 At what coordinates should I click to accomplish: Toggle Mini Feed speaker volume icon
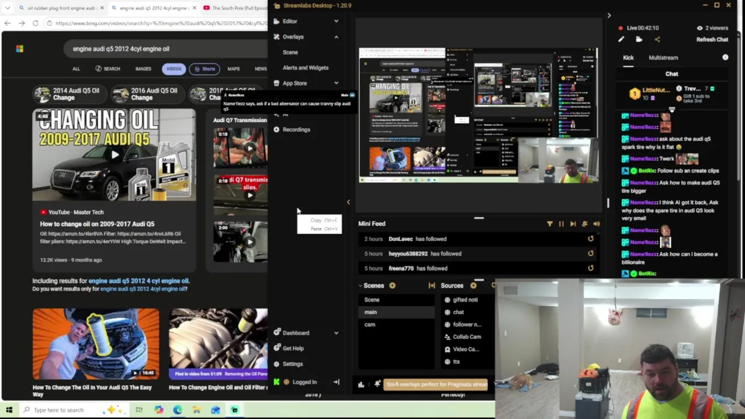click(x=597, y=223)
